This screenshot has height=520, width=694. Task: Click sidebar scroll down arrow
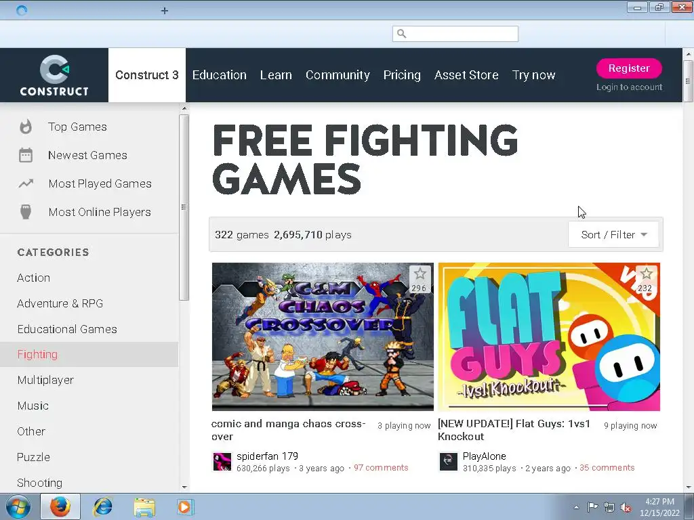tap(184, 487)
